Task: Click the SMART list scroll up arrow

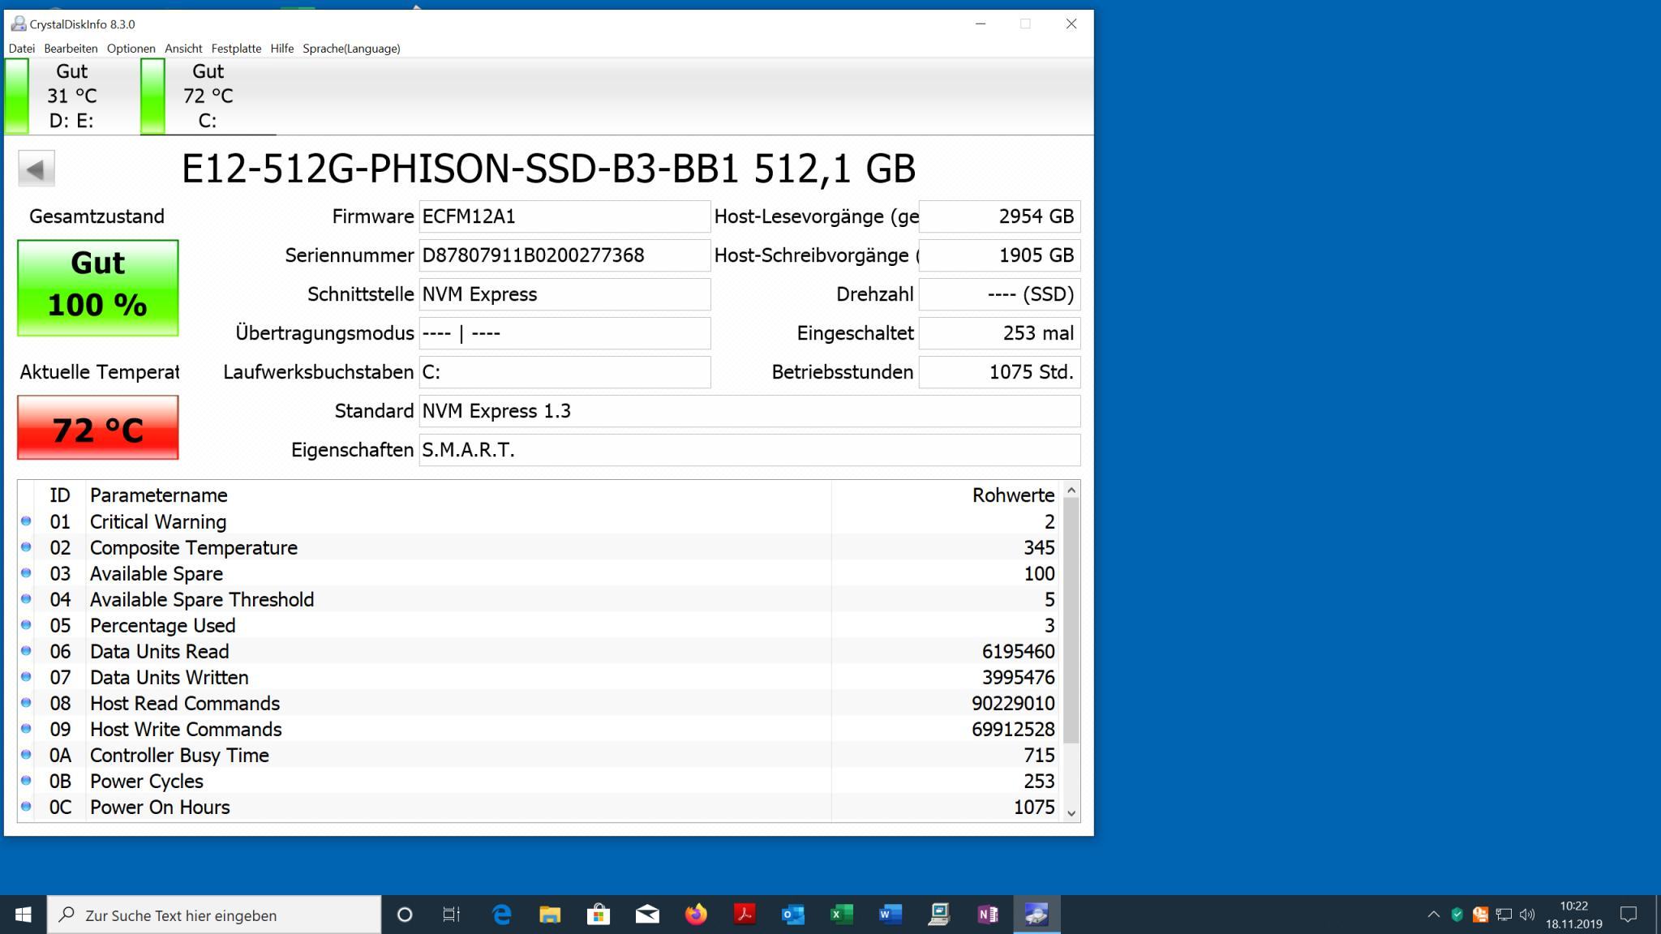Action: (1071, 490)
